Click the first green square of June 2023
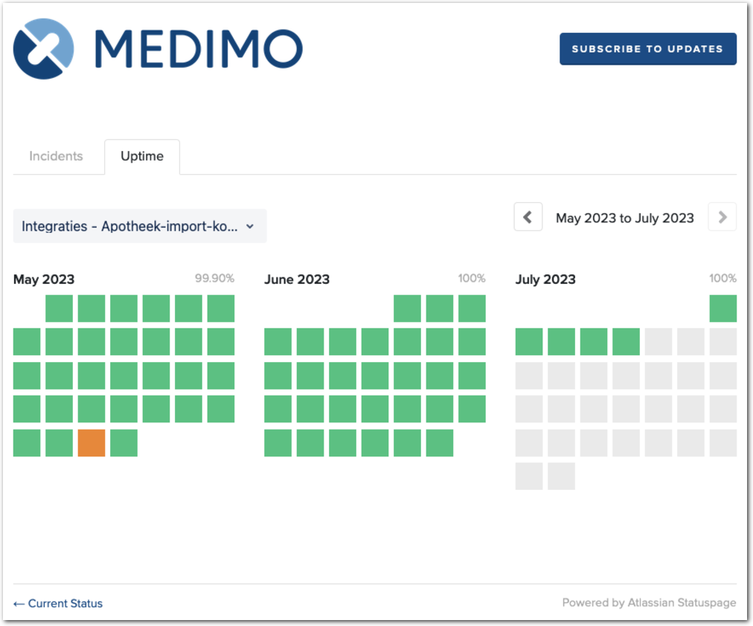This screenshot has width=753, height=626. pyautogui.click(x=407, y=309)
